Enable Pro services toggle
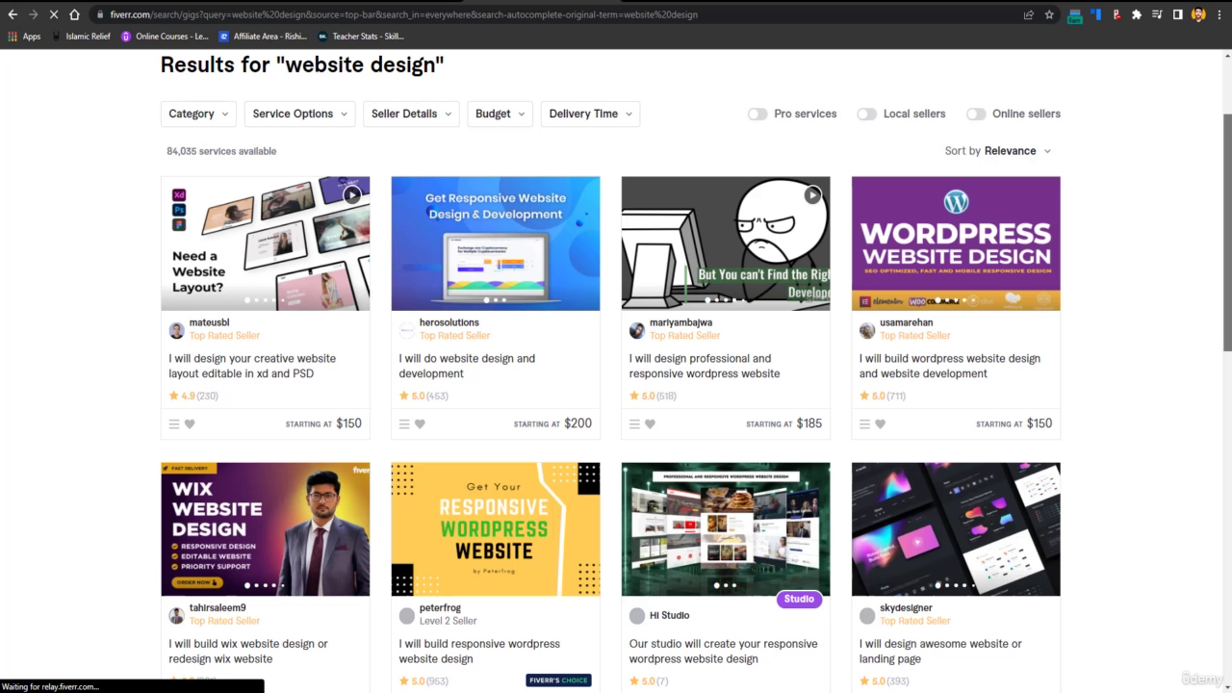The width and height of the screenshot is (1232, 693). [x=757, y=114]
